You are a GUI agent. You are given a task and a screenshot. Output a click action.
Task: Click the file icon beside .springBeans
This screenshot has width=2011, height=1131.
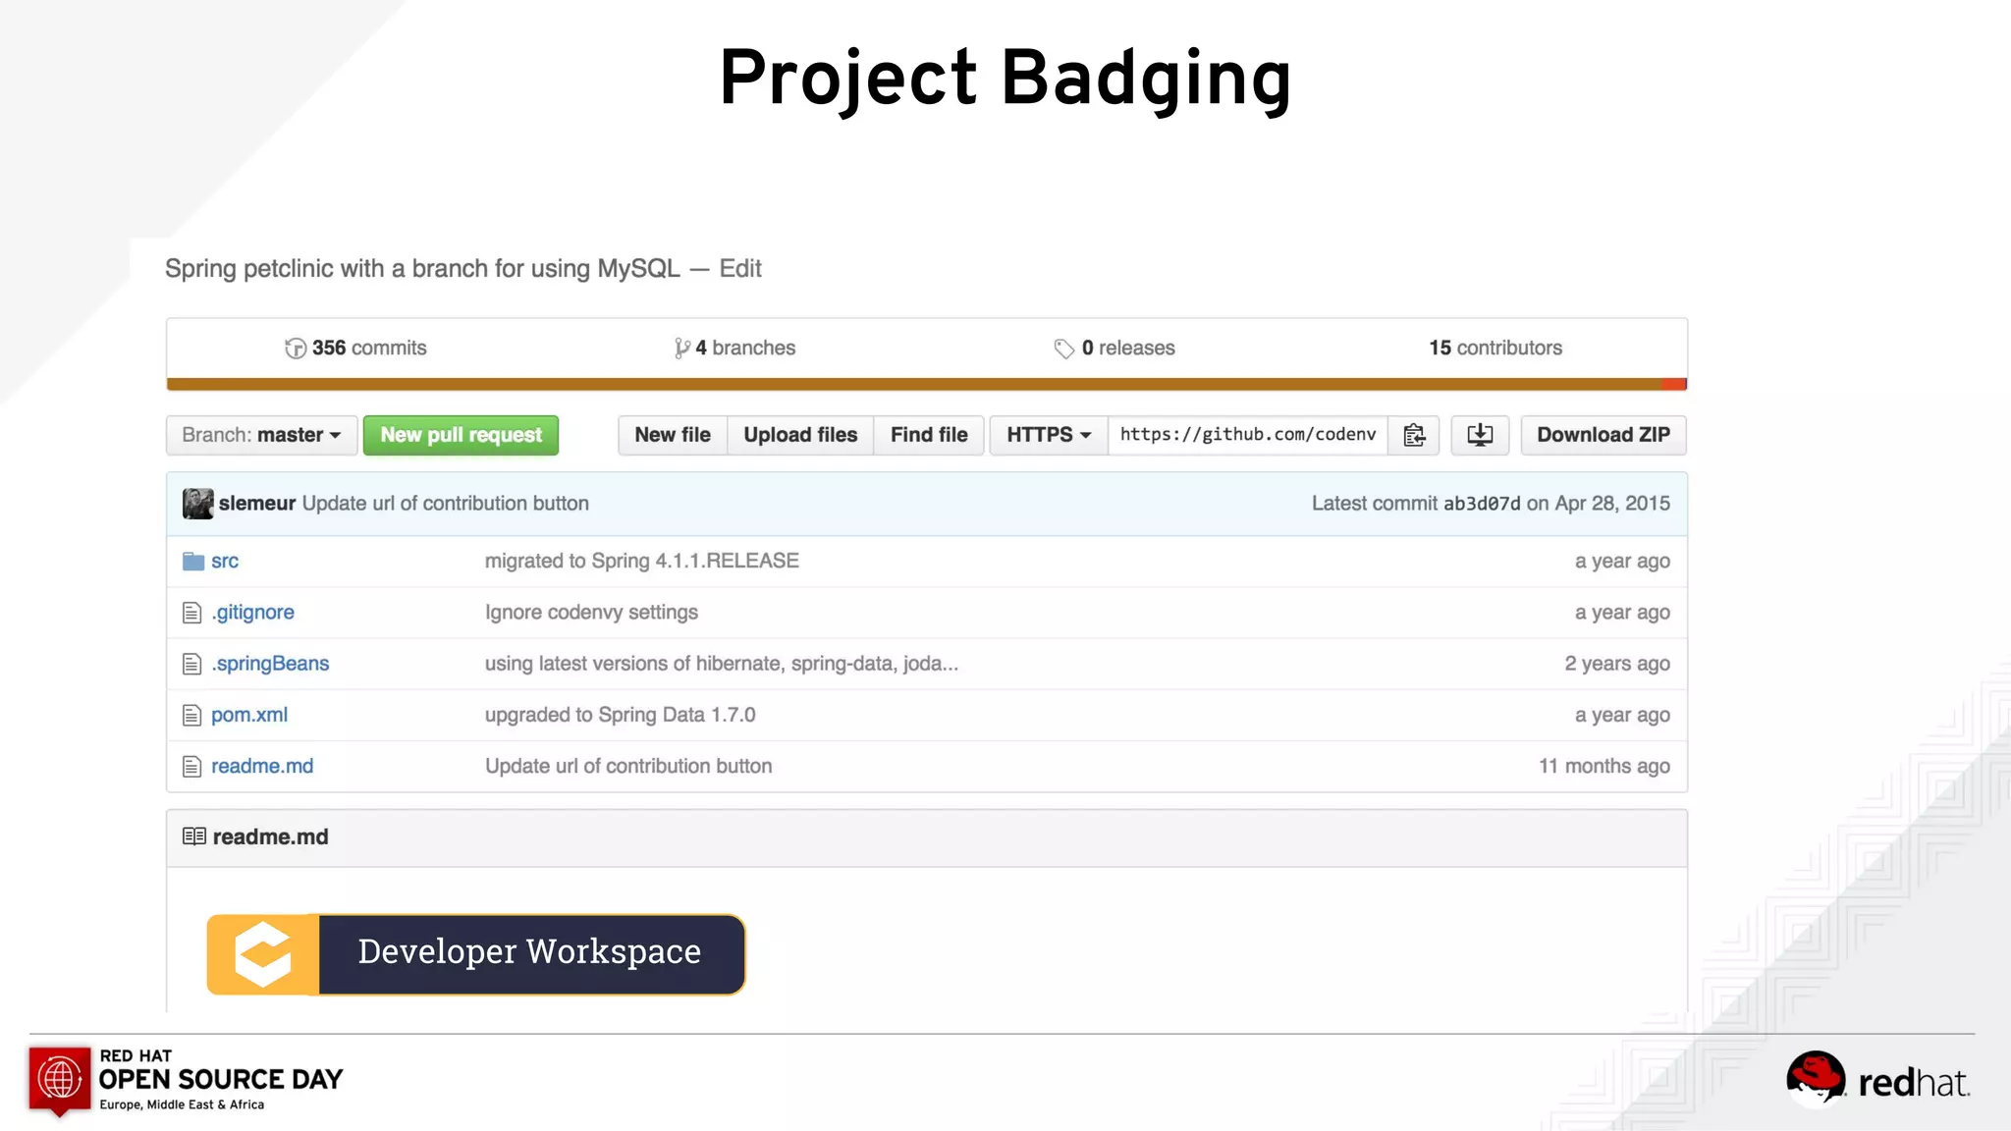tap(192, 664)
